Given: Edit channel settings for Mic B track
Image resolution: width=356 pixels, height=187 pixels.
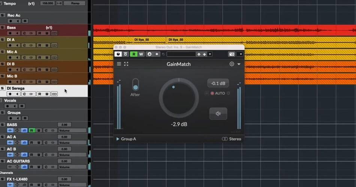Looking at the screenshot, I should point(24,82).
